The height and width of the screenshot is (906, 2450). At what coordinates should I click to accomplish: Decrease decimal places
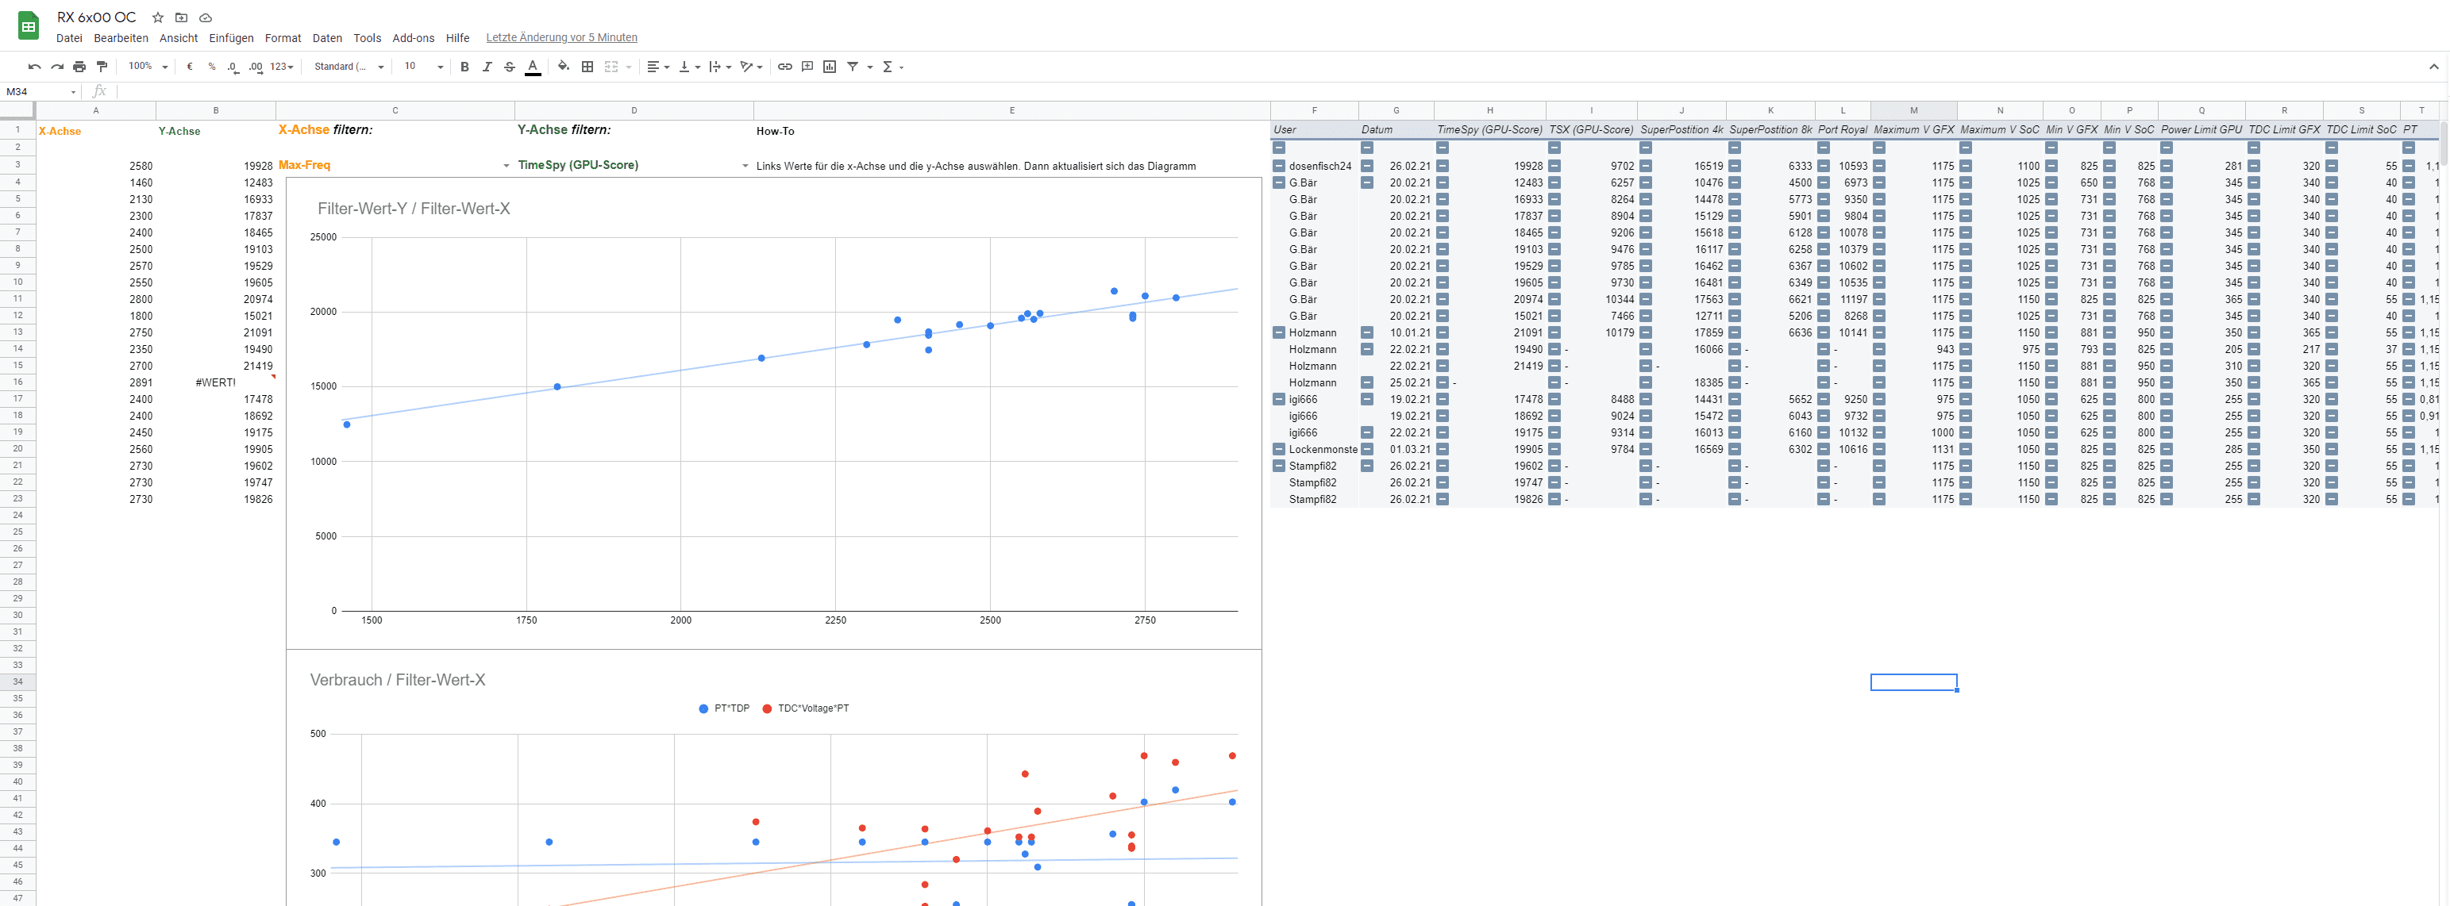click(x=233, y=67)
